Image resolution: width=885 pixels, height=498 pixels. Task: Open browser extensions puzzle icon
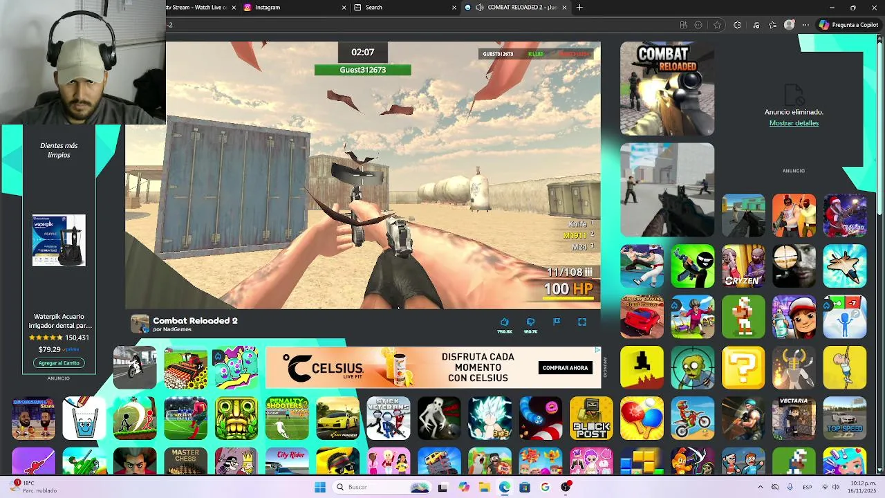737,25
